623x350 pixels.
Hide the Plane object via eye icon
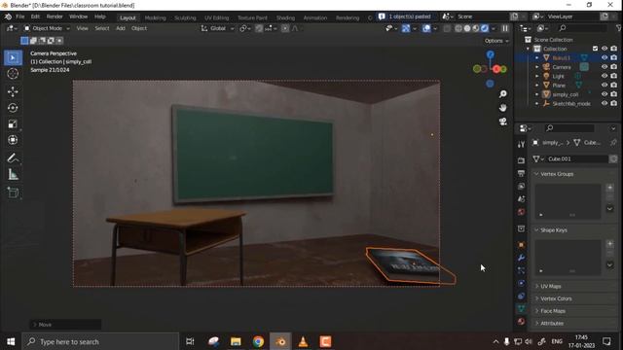(605, 85)
